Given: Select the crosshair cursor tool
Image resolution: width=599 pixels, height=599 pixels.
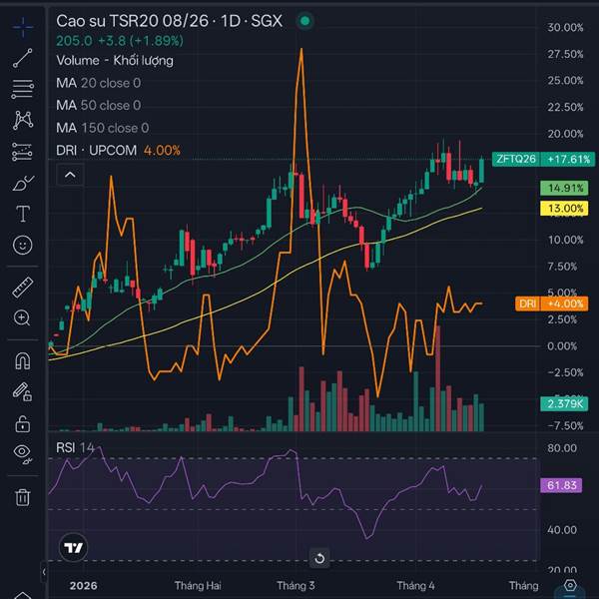Looking at the screenshot, I should [23, 27].
